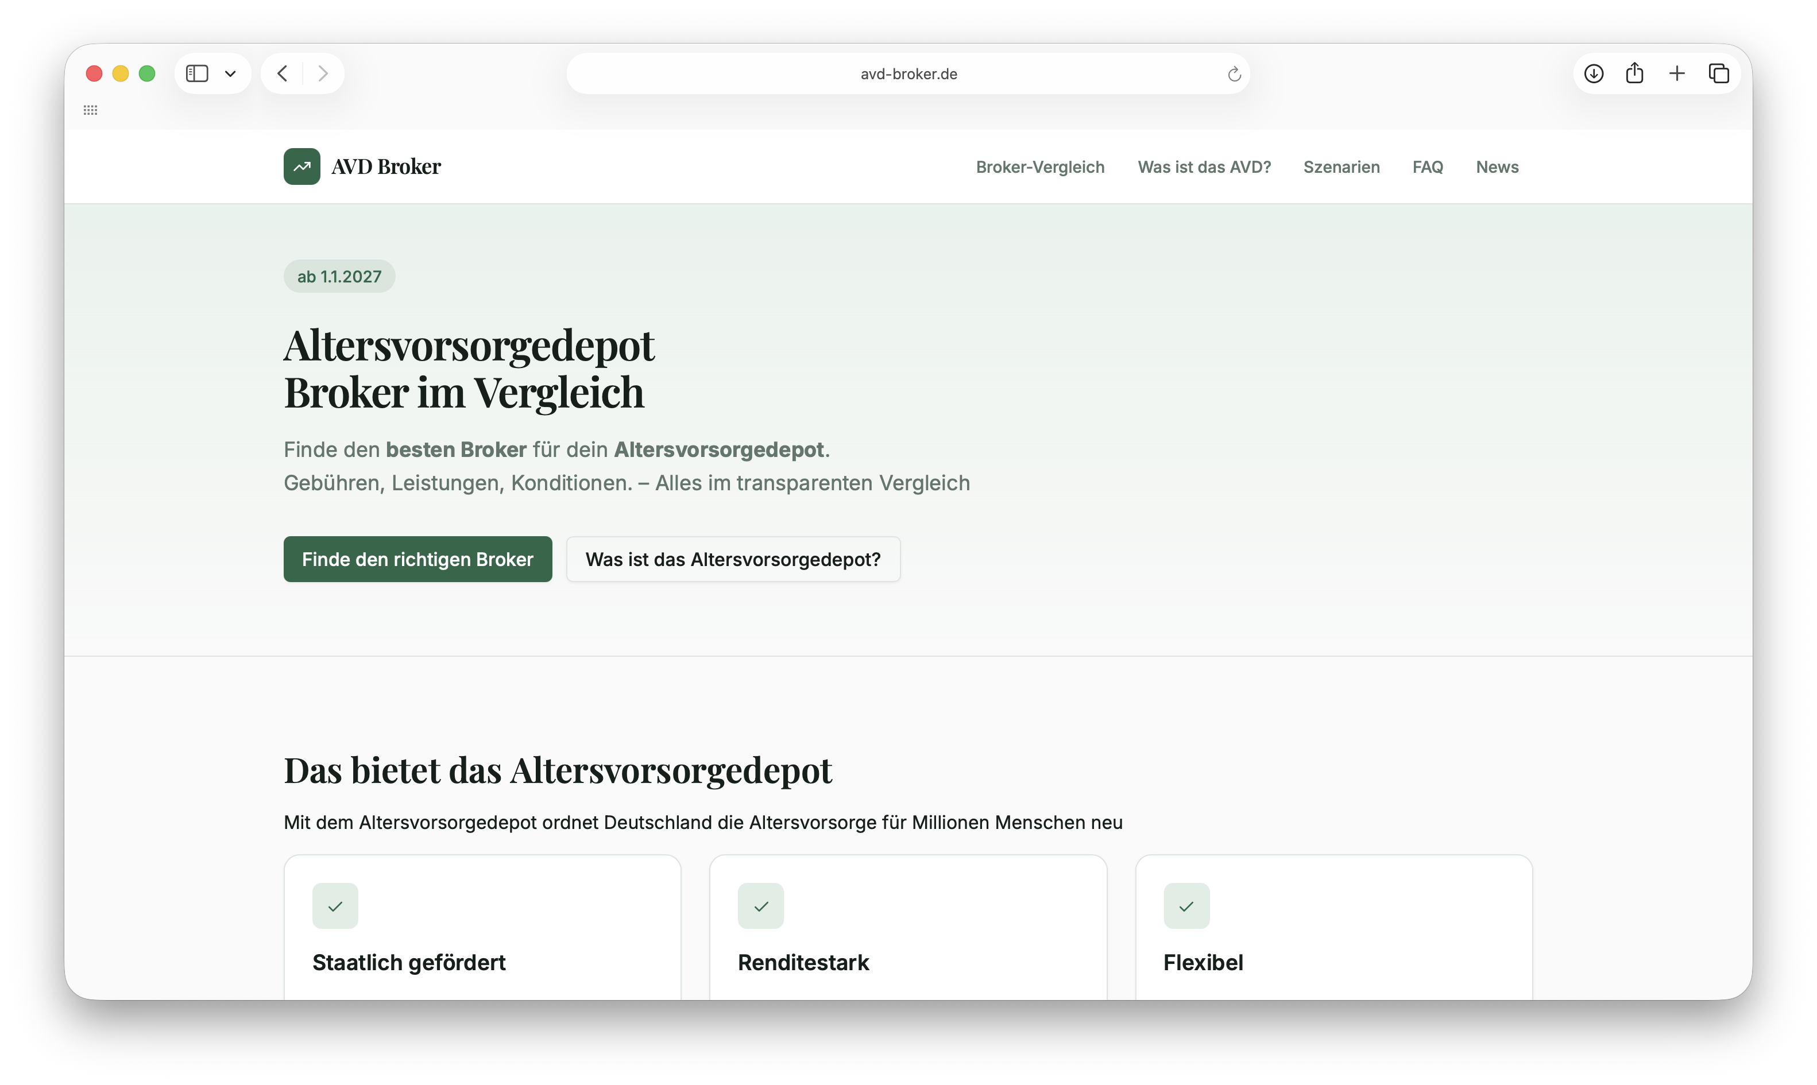Screen dimensions: 1817x1085
Task: Close the Safari window with red button
Action: (x=94, y=74)
